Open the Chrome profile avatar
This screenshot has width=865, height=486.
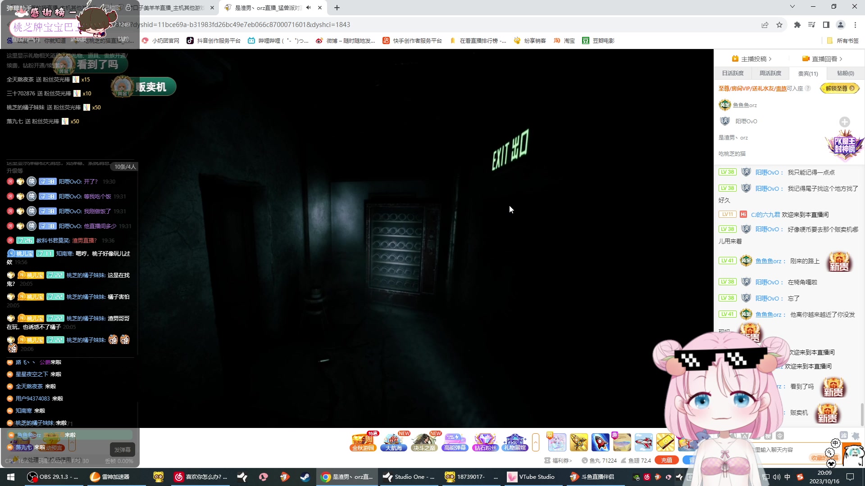[x=841, y=25]
